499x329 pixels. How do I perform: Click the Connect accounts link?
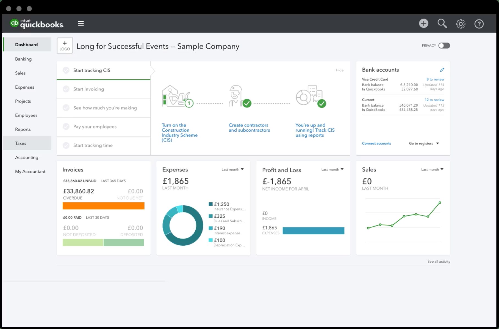click(376, 143)
